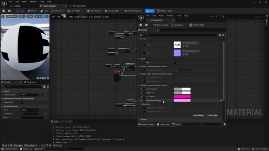This screenshot has width=269, height=151.
Task: Toggle the Spec/Rough/Normal override checkbox
Action: (x=145, y=100)
